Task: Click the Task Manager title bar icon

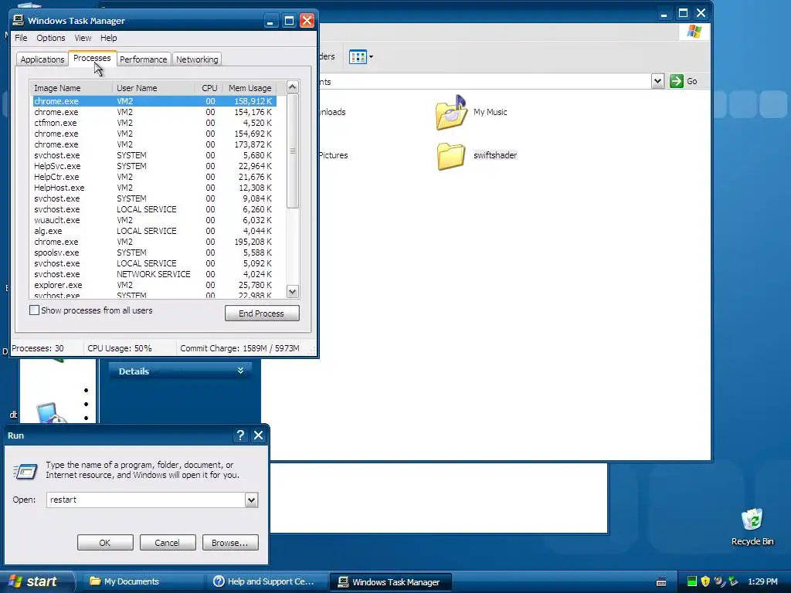Action: [19, 20]
